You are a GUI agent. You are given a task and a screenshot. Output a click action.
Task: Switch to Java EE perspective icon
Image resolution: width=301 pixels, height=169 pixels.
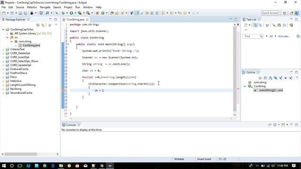[x=292, y=13]
